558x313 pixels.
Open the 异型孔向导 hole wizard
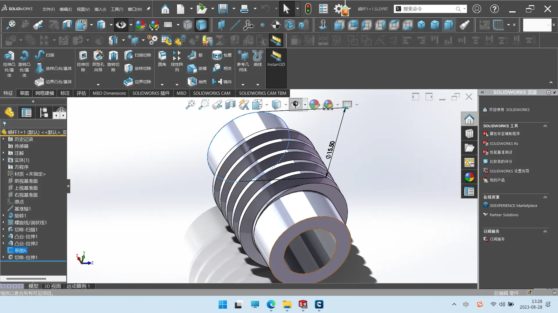98,61
